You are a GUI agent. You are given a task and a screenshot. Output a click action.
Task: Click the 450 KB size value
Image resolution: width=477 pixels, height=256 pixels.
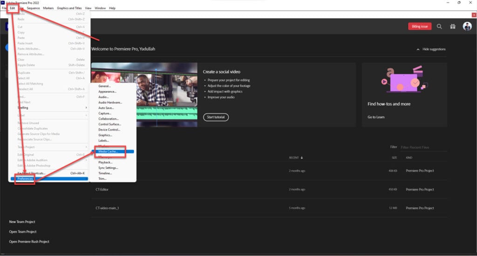393,190
